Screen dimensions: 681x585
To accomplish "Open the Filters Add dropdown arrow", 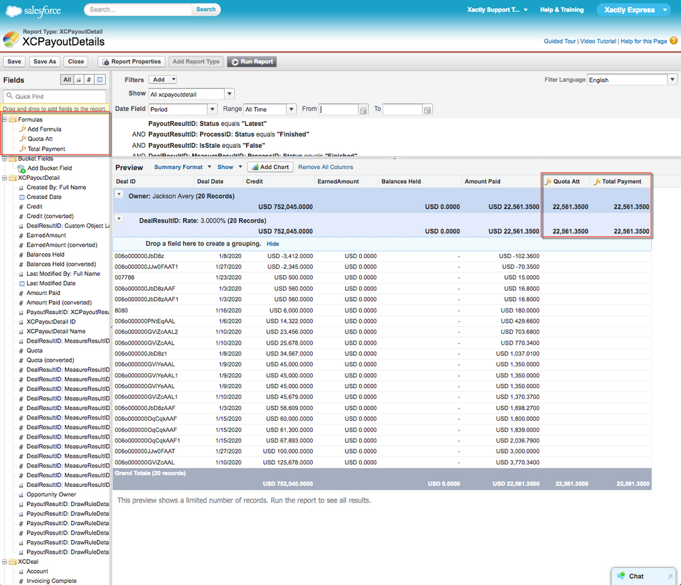I will [173, 80].
